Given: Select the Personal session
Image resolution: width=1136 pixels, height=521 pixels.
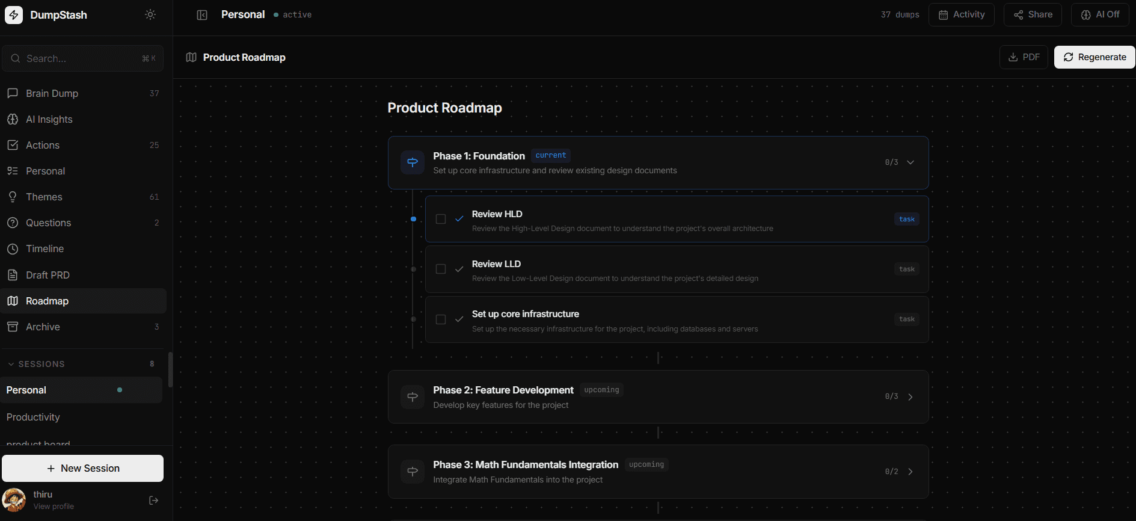Looking at the screenshot, I should [82, 390].
